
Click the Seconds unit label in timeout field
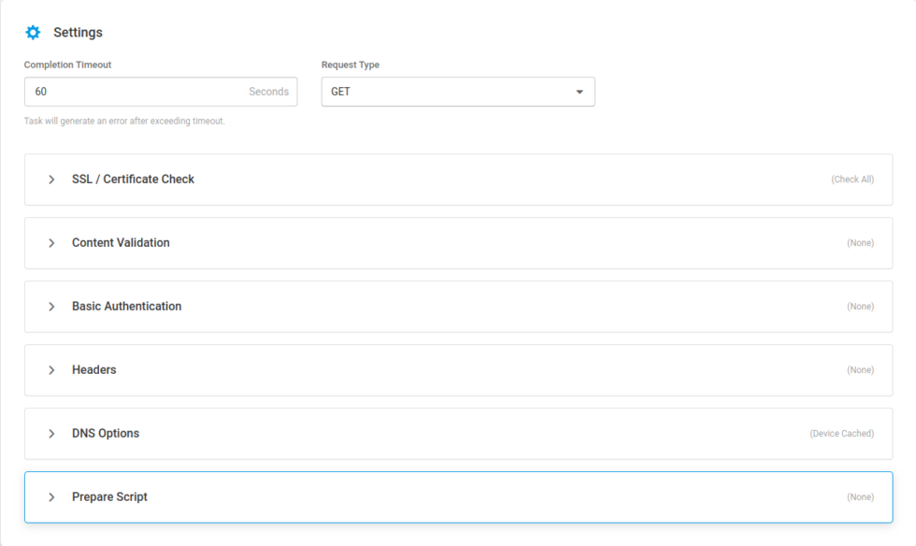269,91
